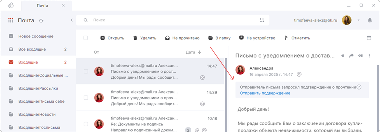
Task: Close the Почта tab
Action: coord(63,5)
